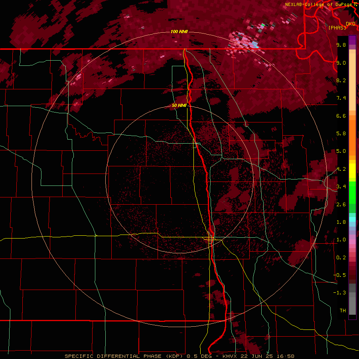Click the -0.5 scale value

pyautogui.click(x=339, y=275)
